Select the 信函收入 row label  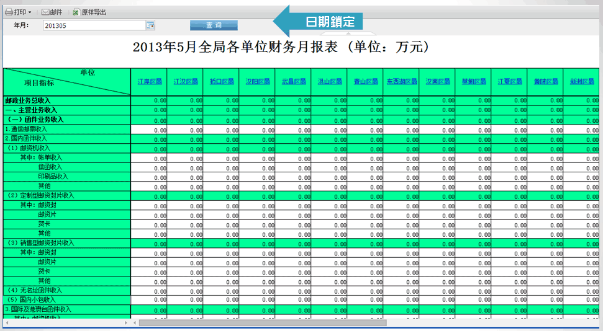tap(50, 167)
